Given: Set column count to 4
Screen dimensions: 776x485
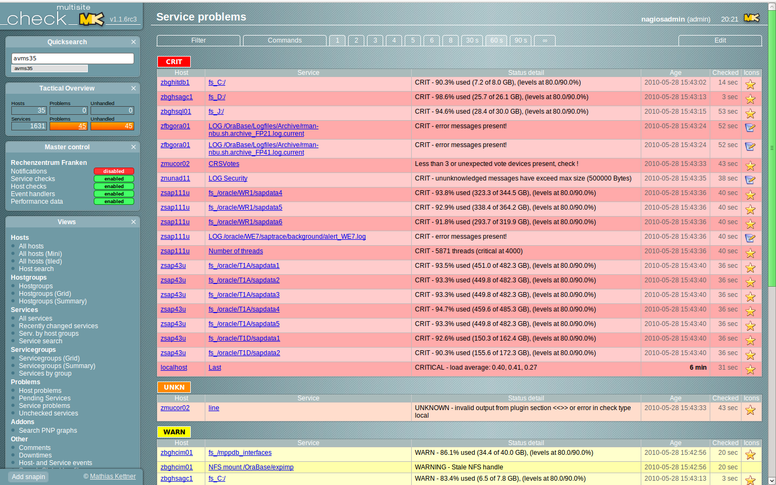Looking at the screenshot, I should point(394,40).
